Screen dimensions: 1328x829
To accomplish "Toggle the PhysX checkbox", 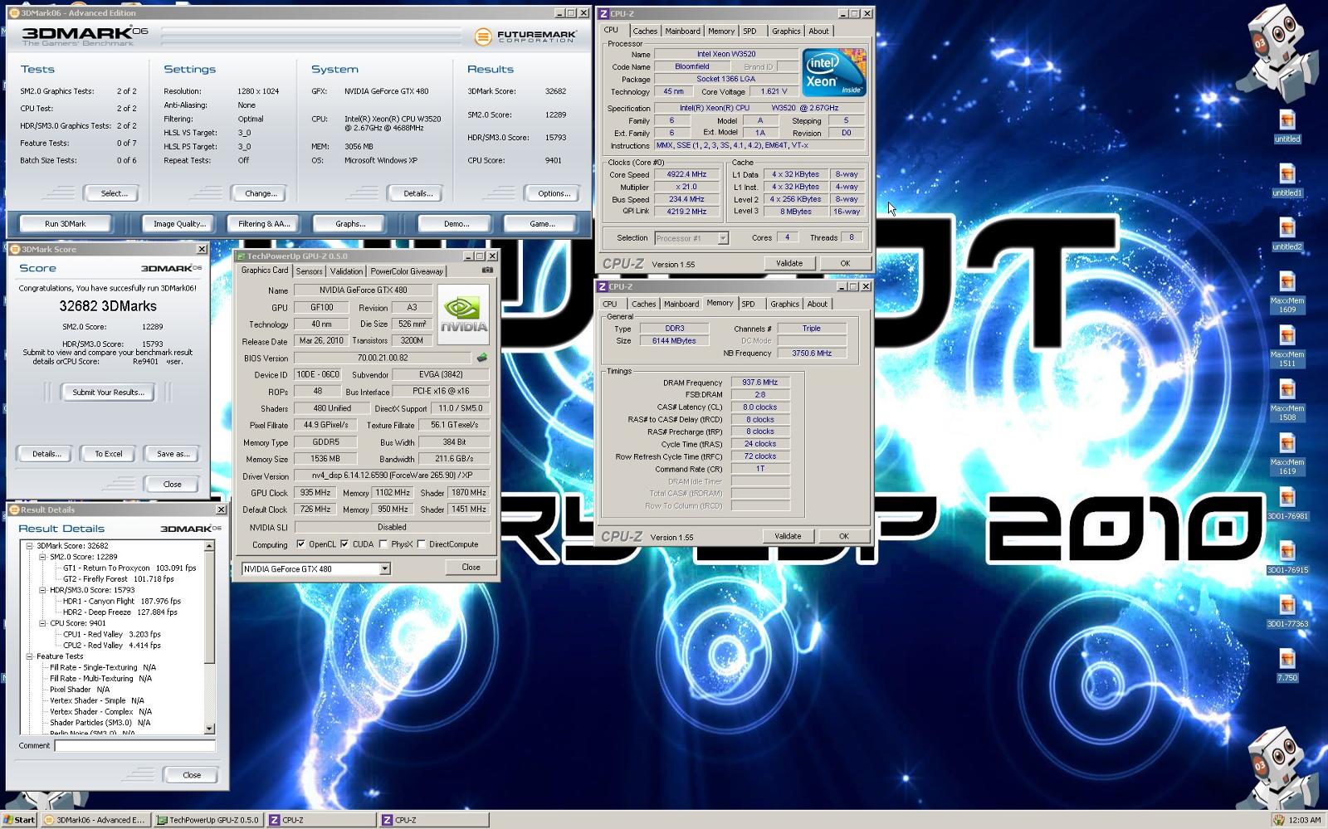I will 383,544.
